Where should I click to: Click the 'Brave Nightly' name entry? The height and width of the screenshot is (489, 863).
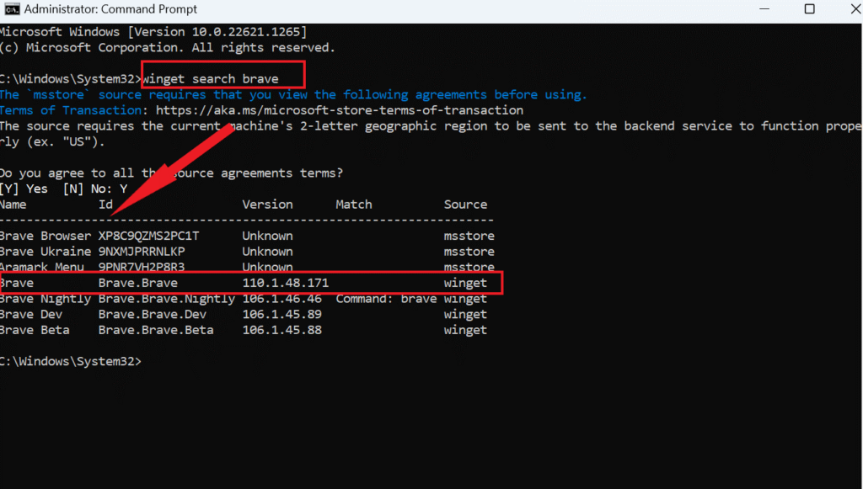point(46,299)
